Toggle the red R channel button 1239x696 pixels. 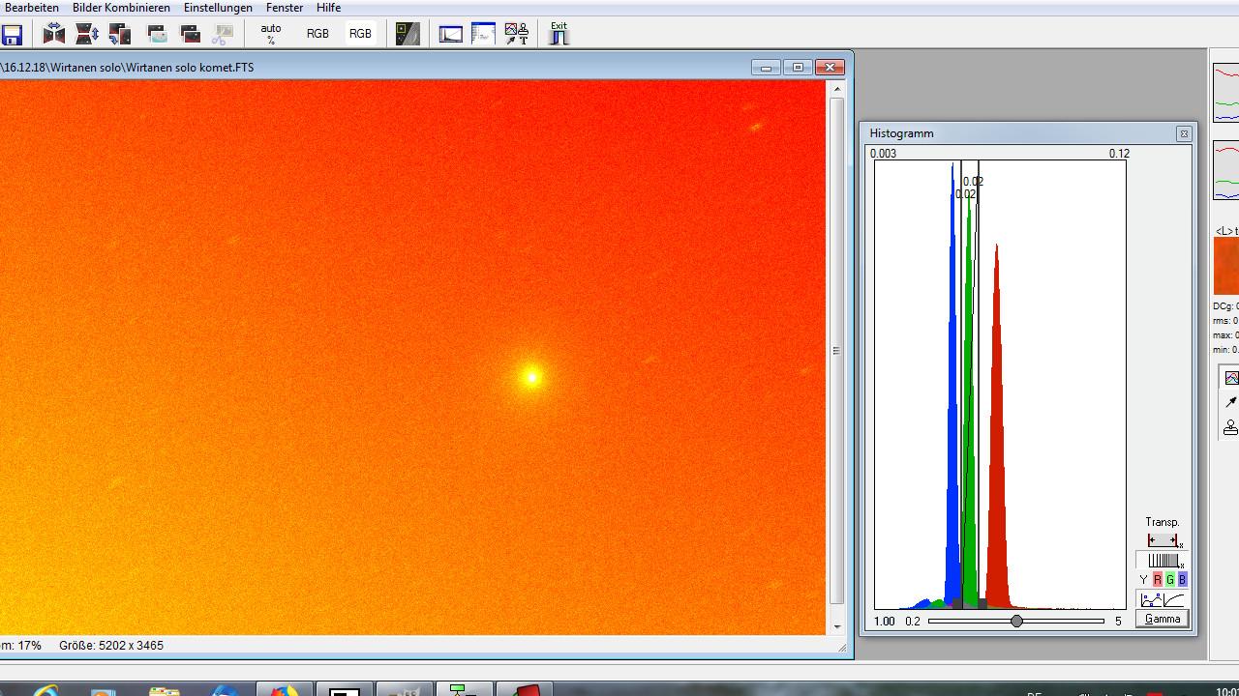(1157, 580)
